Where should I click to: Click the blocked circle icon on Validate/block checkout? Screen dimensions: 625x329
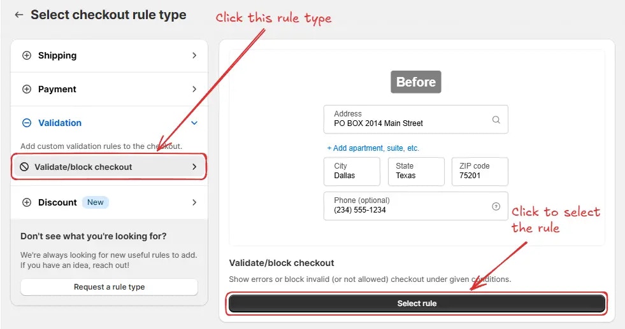click(x=24, y=167)
